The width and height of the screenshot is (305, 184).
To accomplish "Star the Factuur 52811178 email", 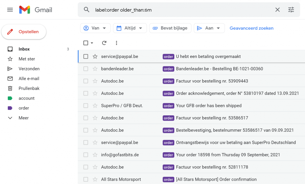I will coord(95,167).
